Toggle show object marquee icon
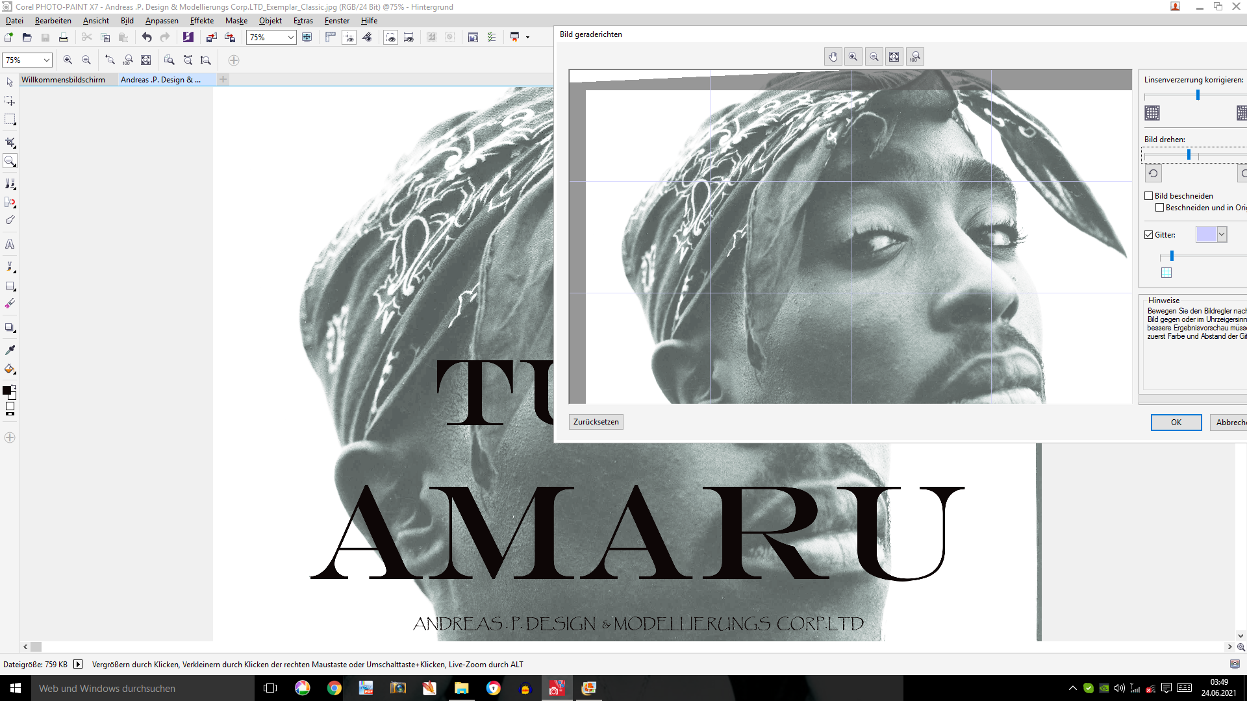 pos(409,37)
